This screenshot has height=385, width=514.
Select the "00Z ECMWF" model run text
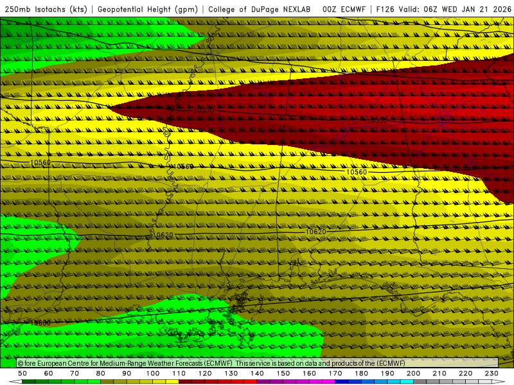point(344,9)
